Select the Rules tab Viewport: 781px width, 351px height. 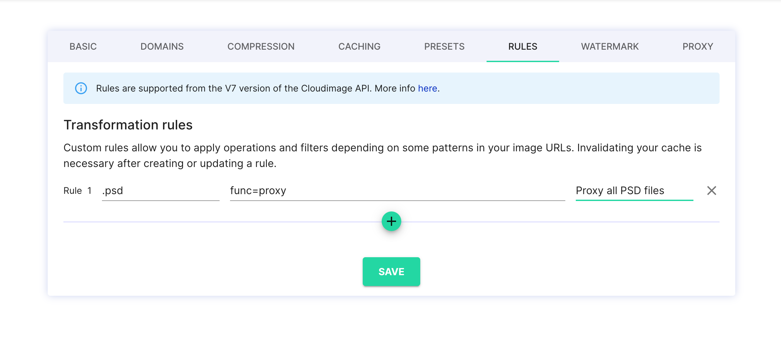[523, 46]
